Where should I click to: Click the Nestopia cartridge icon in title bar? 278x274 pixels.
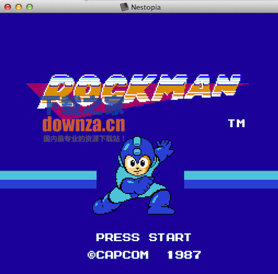tap(125, 7)
